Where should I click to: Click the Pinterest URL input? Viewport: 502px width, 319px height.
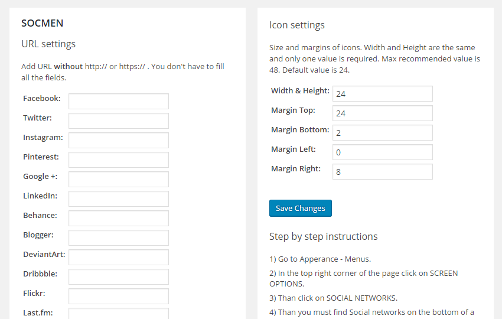[x=119, y=160]
